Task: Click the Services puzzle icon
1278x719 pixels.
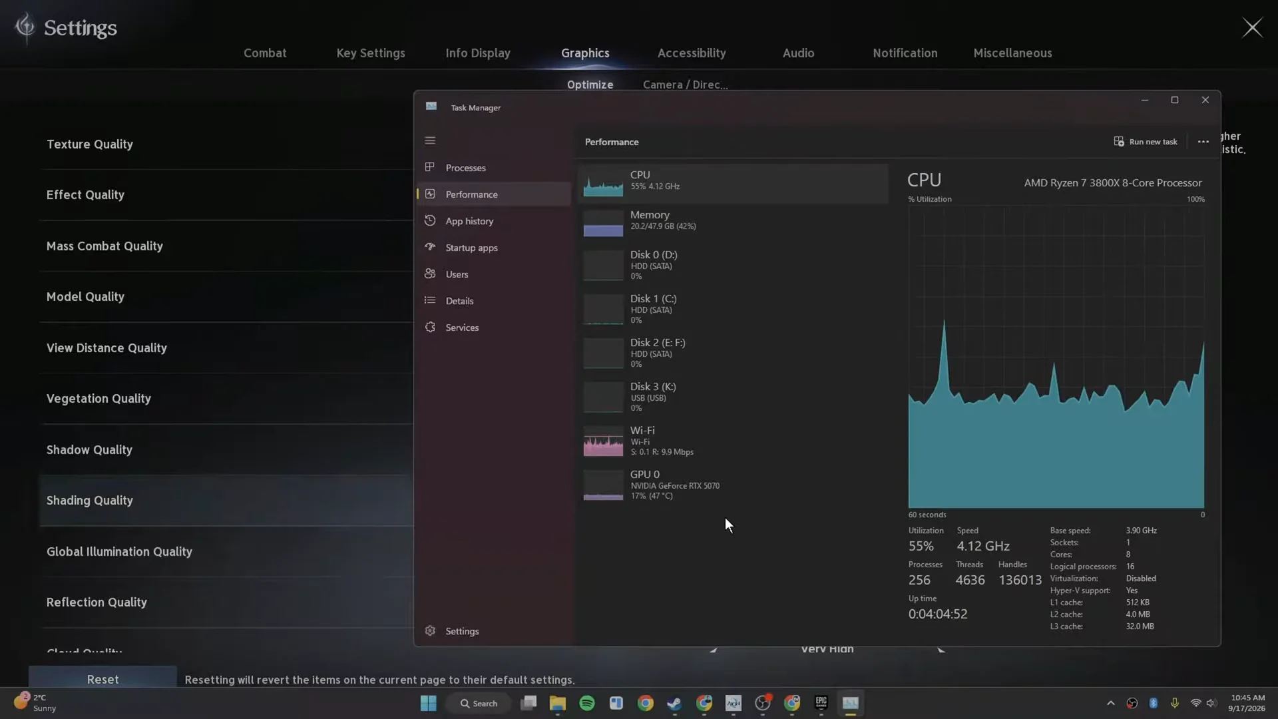Action: [x=430, y=327]
